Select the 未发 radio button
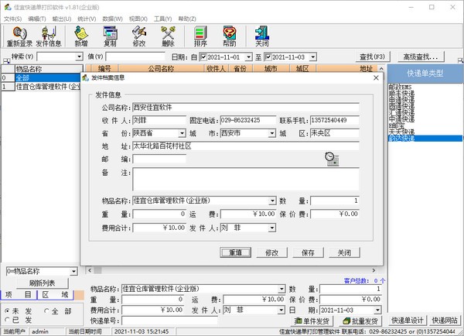 [x=8, y=310]
